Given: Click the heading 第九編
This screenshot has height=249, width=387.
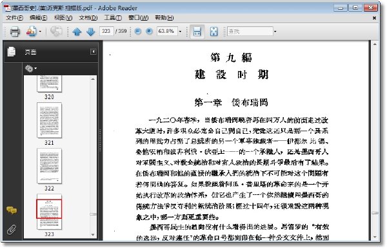Looking at the screenshot, I should (x=232, y=58).
